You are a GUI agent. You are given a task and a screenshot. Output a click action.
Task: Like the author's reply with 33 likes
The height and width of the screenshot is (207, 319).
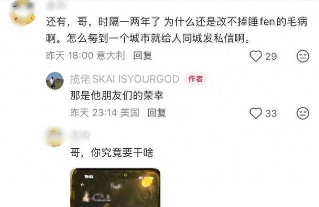click(256, 113)
